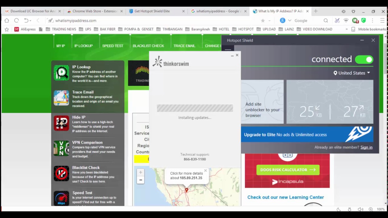Expand the search engine selector dropdown
The height and width of the screenshot is (218, 388).
[x=289, y=21]
